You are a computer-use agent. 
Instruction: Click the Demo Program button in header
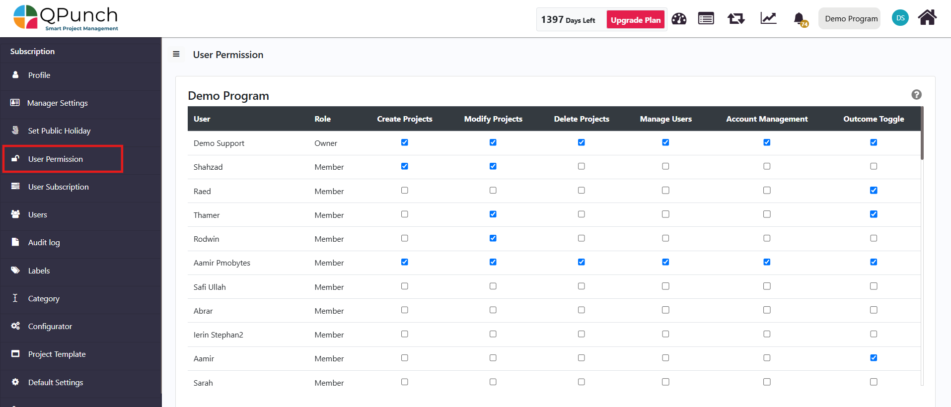pyautogui.click(x=849, y=18)
